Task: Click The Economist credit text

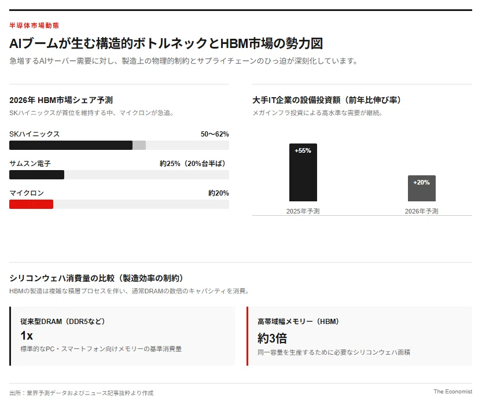Action: [453, 392]
